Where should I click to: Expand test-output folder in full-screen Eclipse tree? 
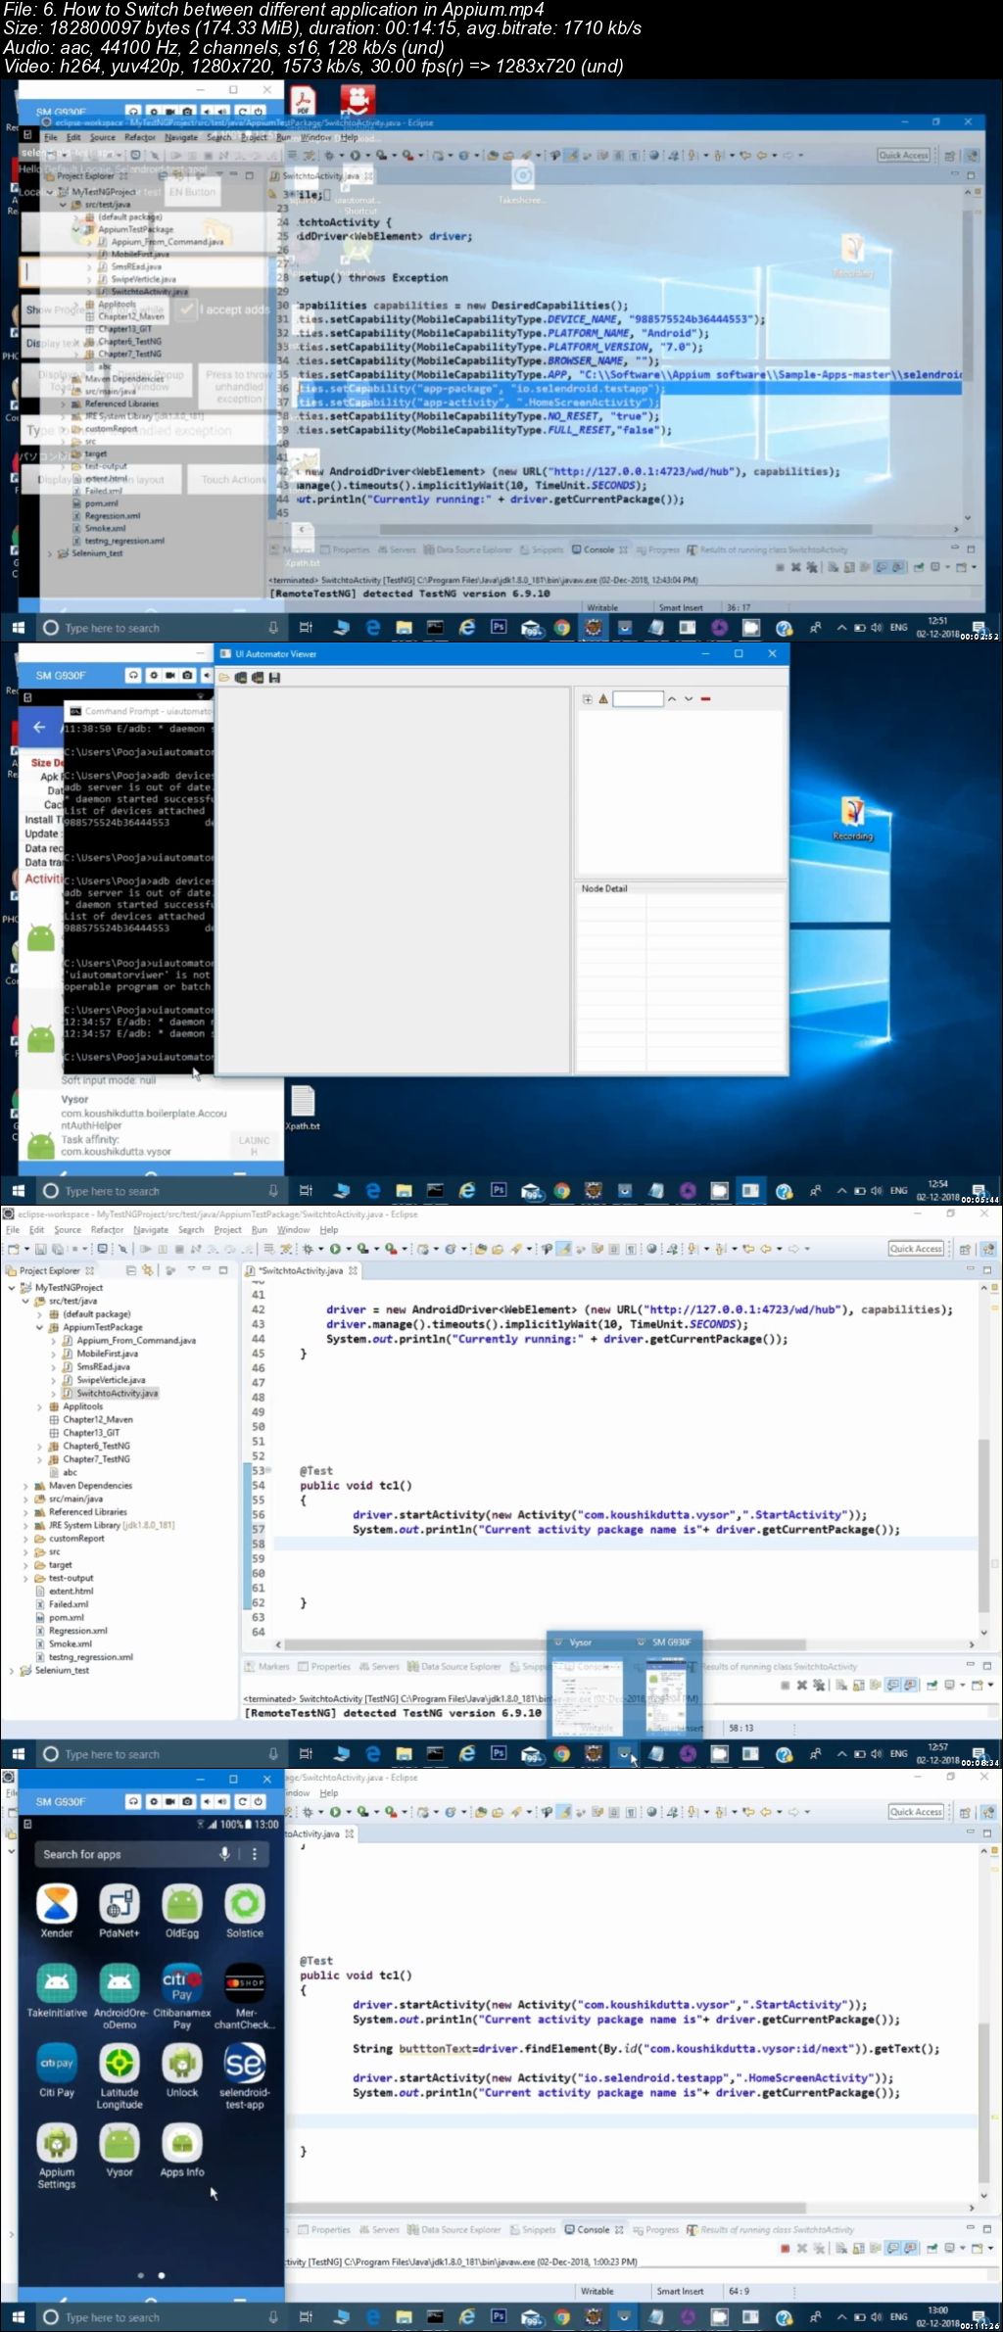pyautogui.click(x=25, y=1578)
